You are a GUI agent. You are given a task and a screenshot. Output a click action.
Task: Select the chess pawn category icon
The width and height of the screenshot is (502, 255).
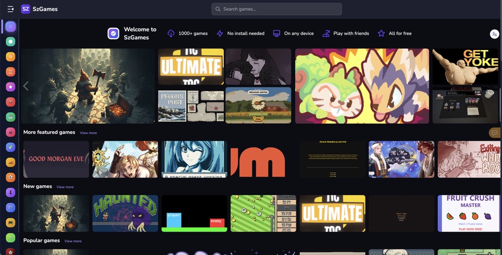click(11, 192)
